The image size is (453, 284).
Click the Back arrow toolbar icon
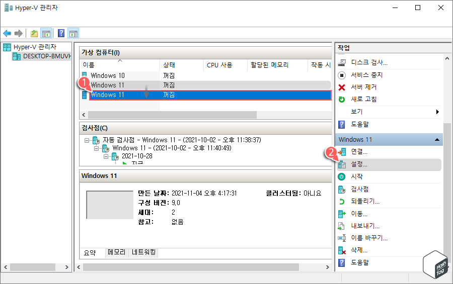[x=7, y=34]
